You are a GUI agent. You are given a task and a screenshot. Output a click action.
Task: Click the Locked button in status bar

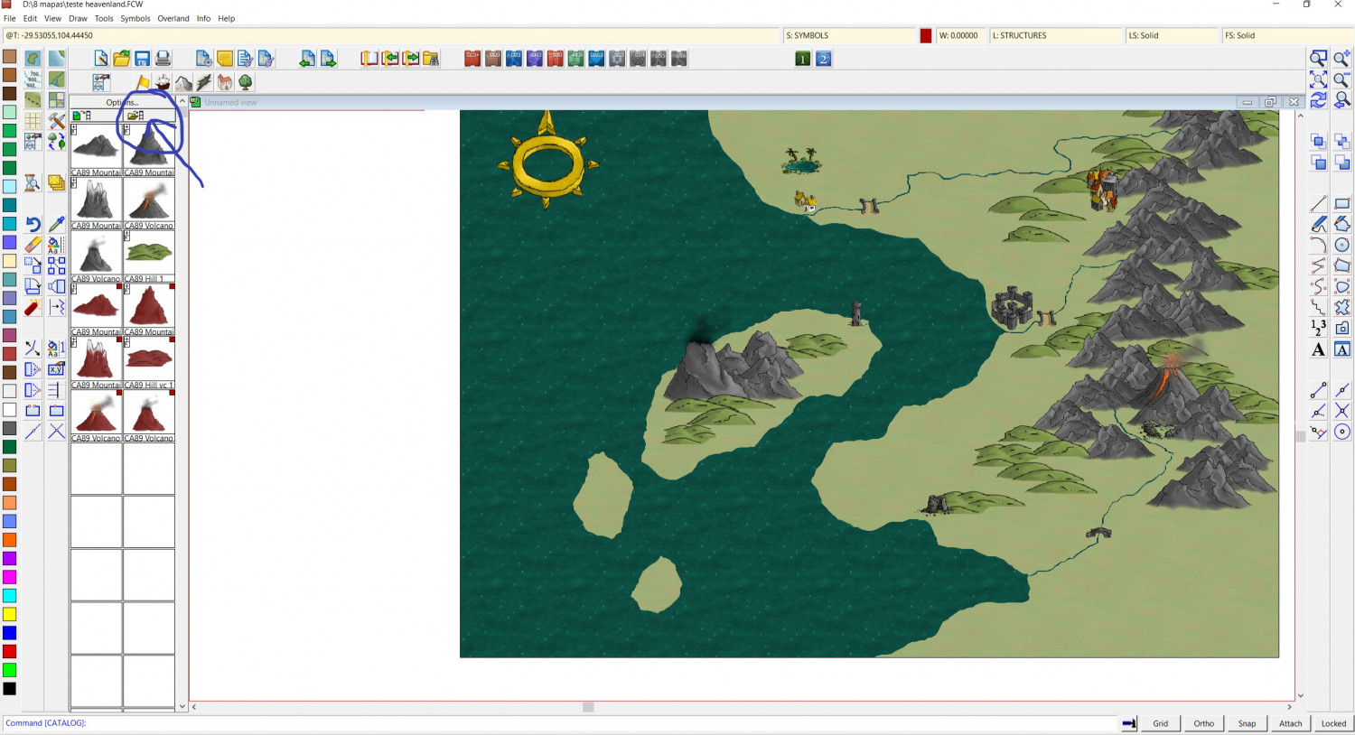(1333, 723)
